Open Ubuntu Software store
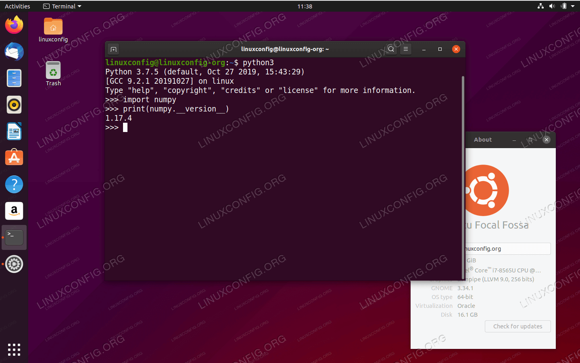This screenshot has height=363, width=580. point(14,158)
